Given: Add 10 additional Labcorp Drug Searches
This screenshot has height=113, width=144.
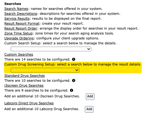Looking at the screenshot, I should coord(89,109).
